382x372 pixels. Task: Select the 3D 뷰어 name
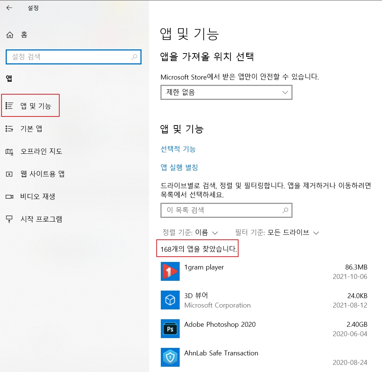click(x=196, y=295)
